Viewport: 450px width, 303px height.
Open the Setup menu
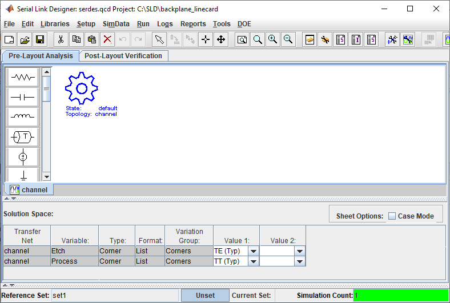tap(86, 24)
